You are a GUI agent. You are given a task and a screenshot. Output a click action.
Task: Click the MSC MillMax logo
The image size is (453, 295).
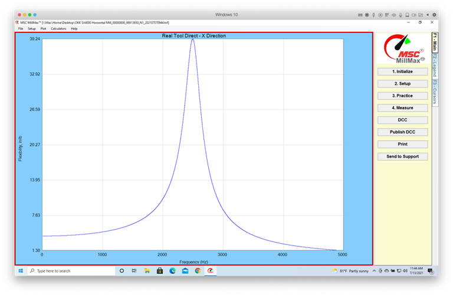[x=403, y=48]
